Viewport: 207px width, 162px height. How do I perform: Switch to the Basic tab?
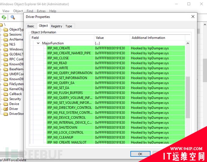pos(31,26)
